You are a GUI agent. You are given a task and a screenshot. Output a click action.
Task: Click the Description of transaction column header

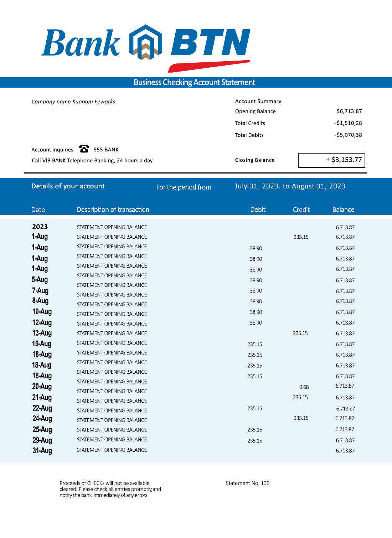[x=113, y=209]
